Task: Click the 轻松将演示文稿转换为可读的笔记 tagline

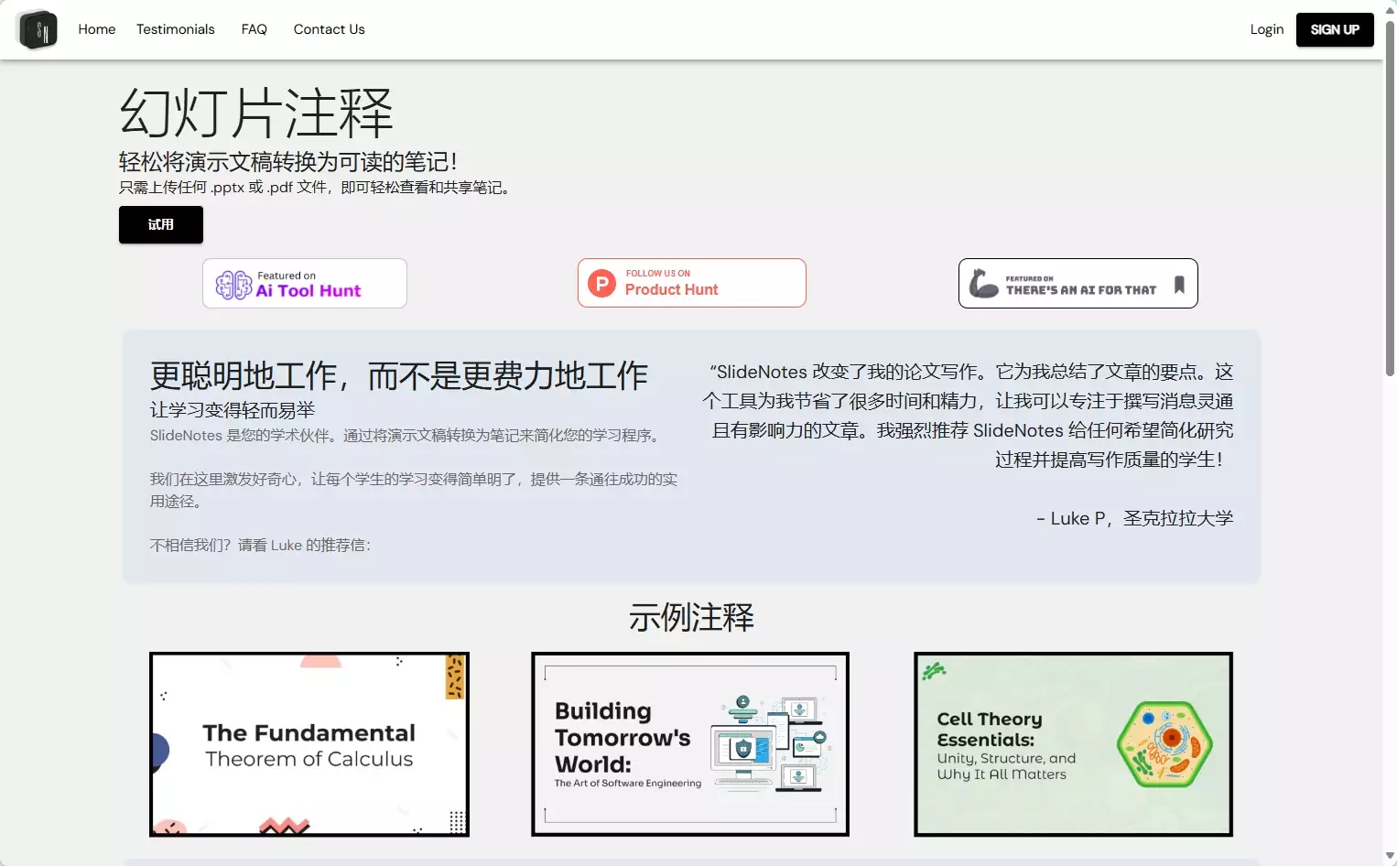Action: 288,162
